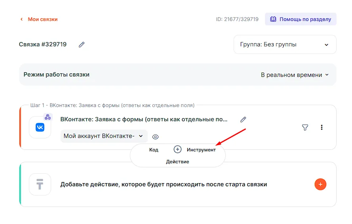
Task: Click the blue VK logo icon
Action: pos(40,127)
